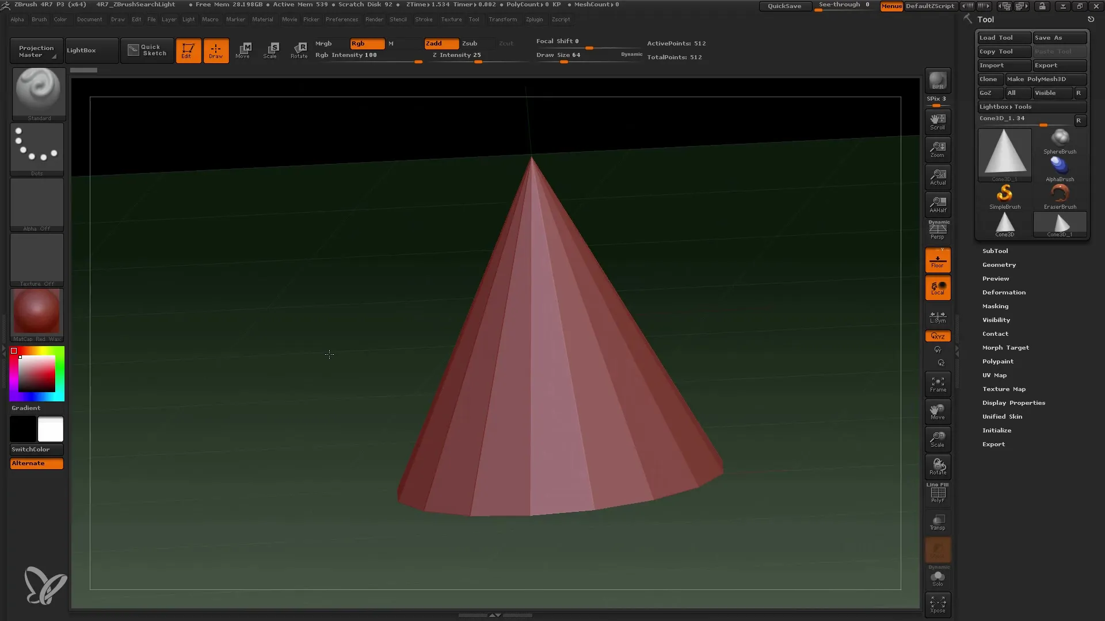
Task: Expand the SubTool section
Action: [x=995, y=251]
